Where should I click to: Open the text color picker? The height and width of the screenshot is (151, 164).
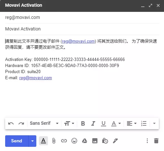pos(116,123)
